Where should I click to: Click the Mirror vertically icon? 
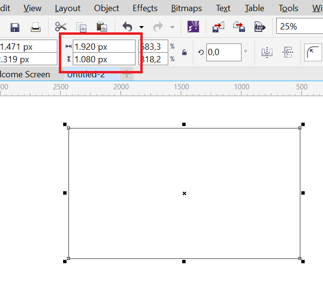point(288,52)
